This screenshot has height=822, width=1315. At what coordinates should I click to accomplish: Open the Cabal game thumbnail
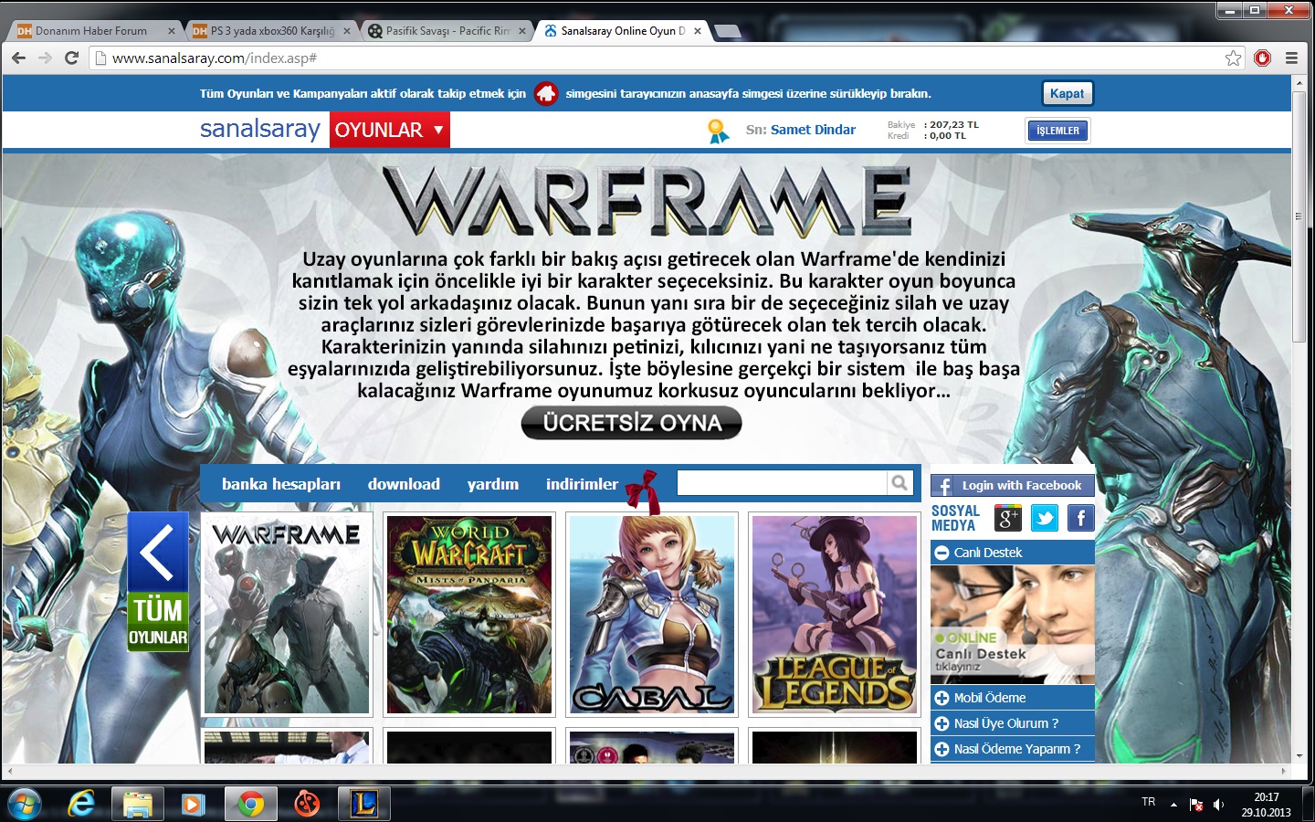tap(652, 615)
